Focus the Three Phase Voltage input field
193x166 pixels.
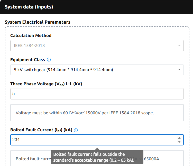pos(97,94)
